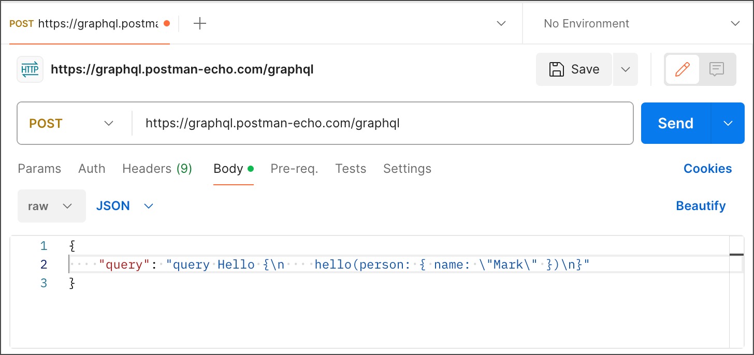Change the body format via the JSON dropdown
Screen dimensions: 754x355
point(124,205)
